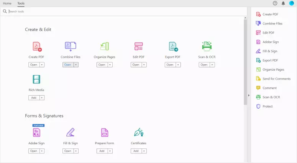Click the search magnifier icon
The width and height of the screenshot is (297, 163).
5,11
